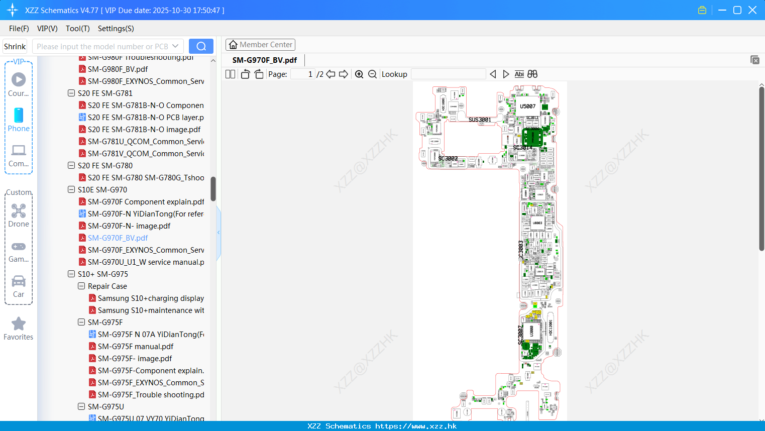
Task: Click the PDF viewer vertical scrollbar
Action: coord(761,168)
